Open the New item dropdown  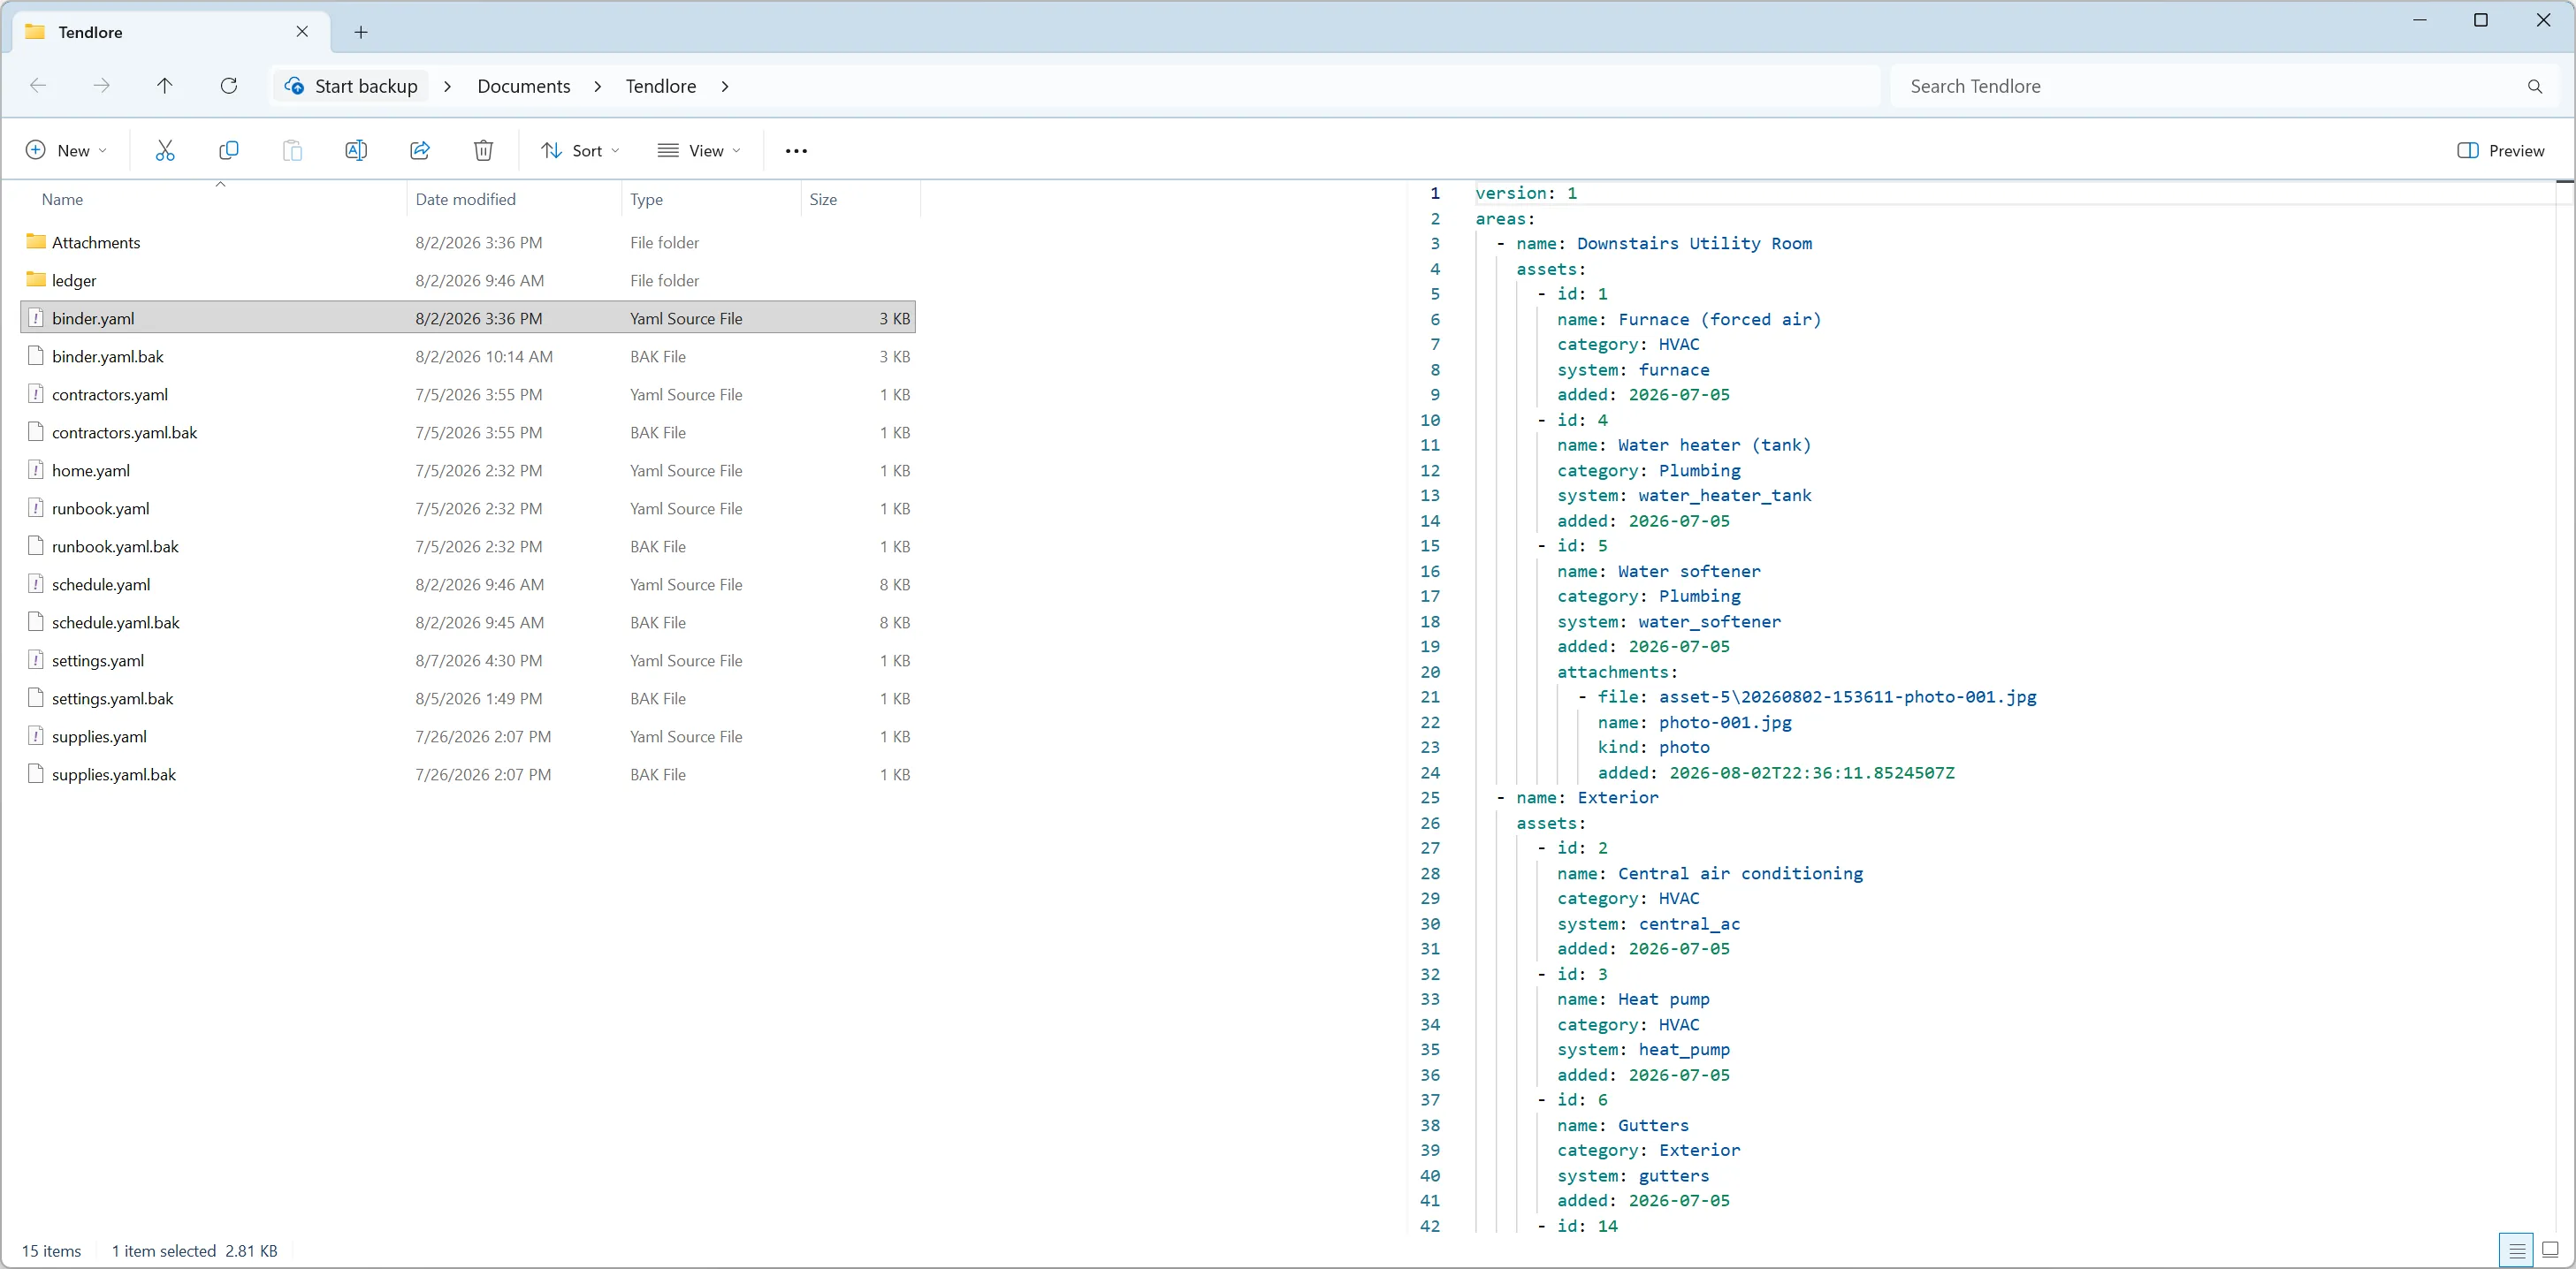pos(66,150)
